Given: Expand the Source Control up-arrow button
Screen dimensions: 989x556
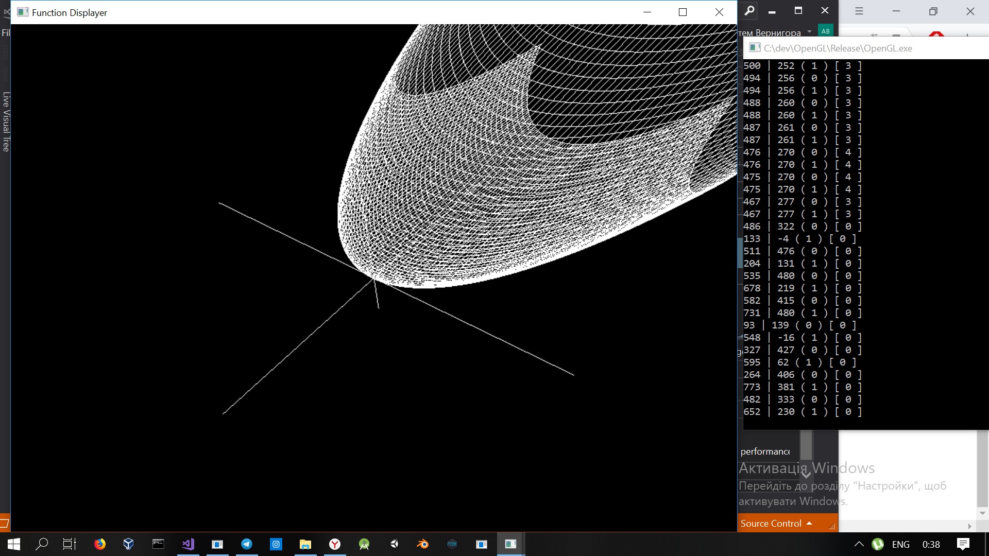Looking at the screenshot, I should (x=809, y=523).
